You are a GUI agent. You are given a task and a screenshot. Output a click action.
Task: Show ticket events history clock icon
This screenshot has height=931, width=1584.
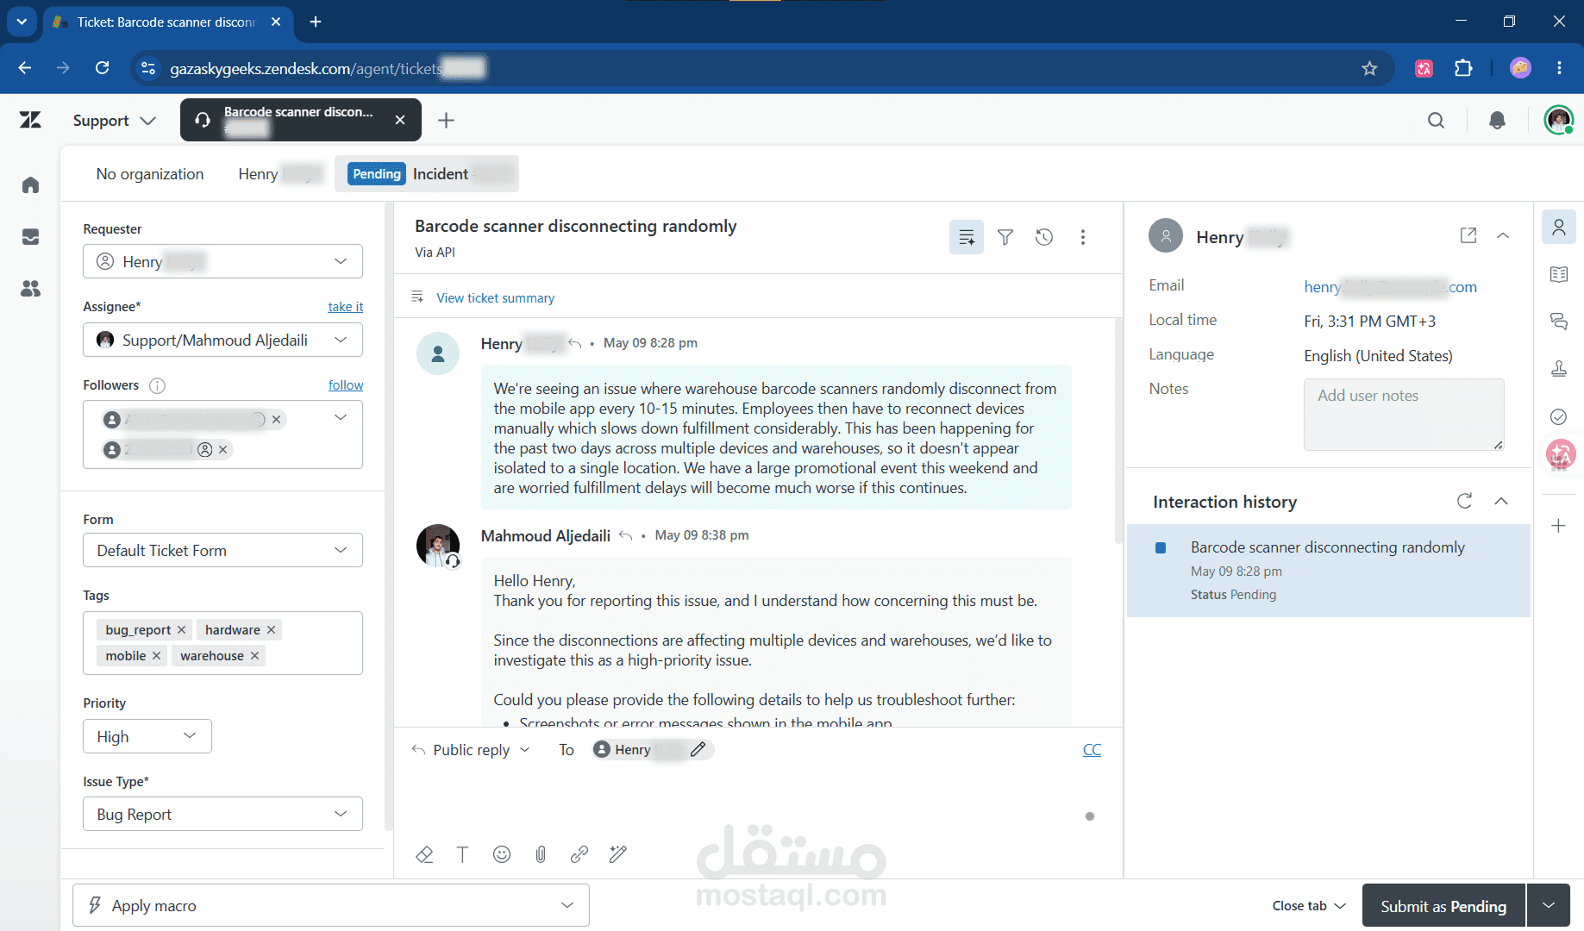coord(1044,236)
